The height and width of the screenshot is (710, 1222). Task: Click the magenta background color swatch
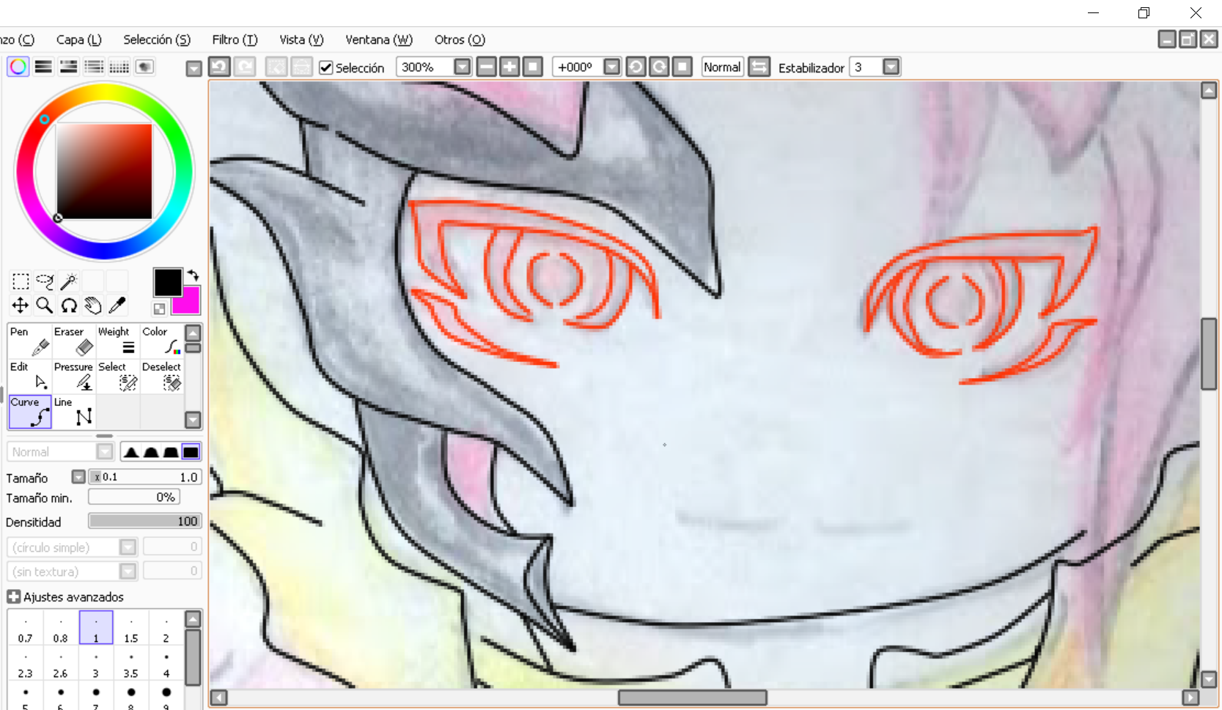click(x=190, y=303)
